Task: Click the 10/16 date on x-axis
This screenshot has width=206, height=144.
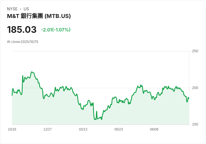Action: [x=12, y=129]
